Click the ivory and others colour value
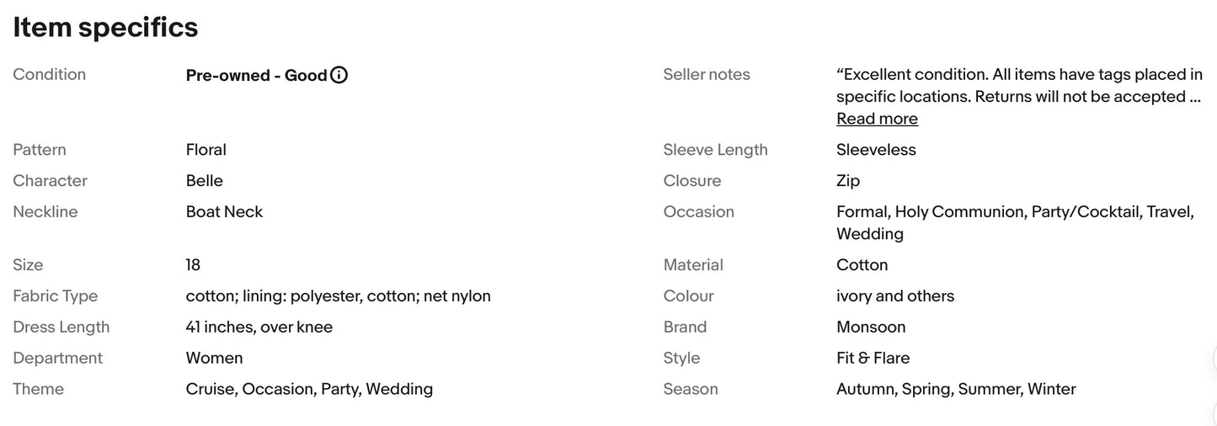 coord(894,296)
